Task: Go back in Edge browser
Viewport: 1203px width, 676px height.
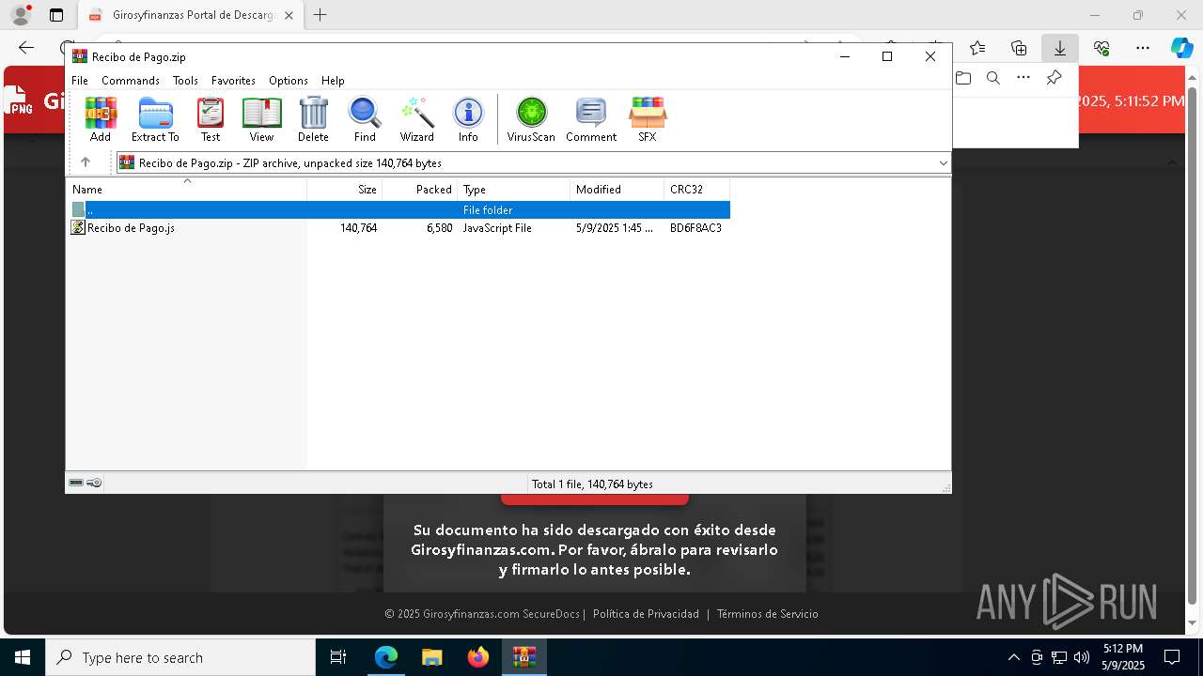Action: pyautogui.click(x=26, y=48)
